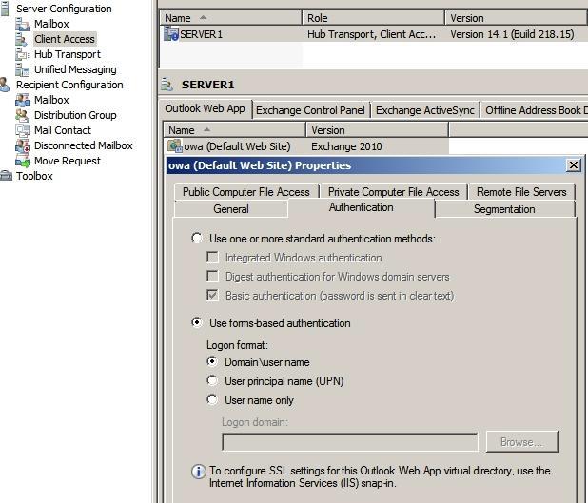Select User name only logon format
The height and width of the screenshot is (503, 588).
(212, 400)
